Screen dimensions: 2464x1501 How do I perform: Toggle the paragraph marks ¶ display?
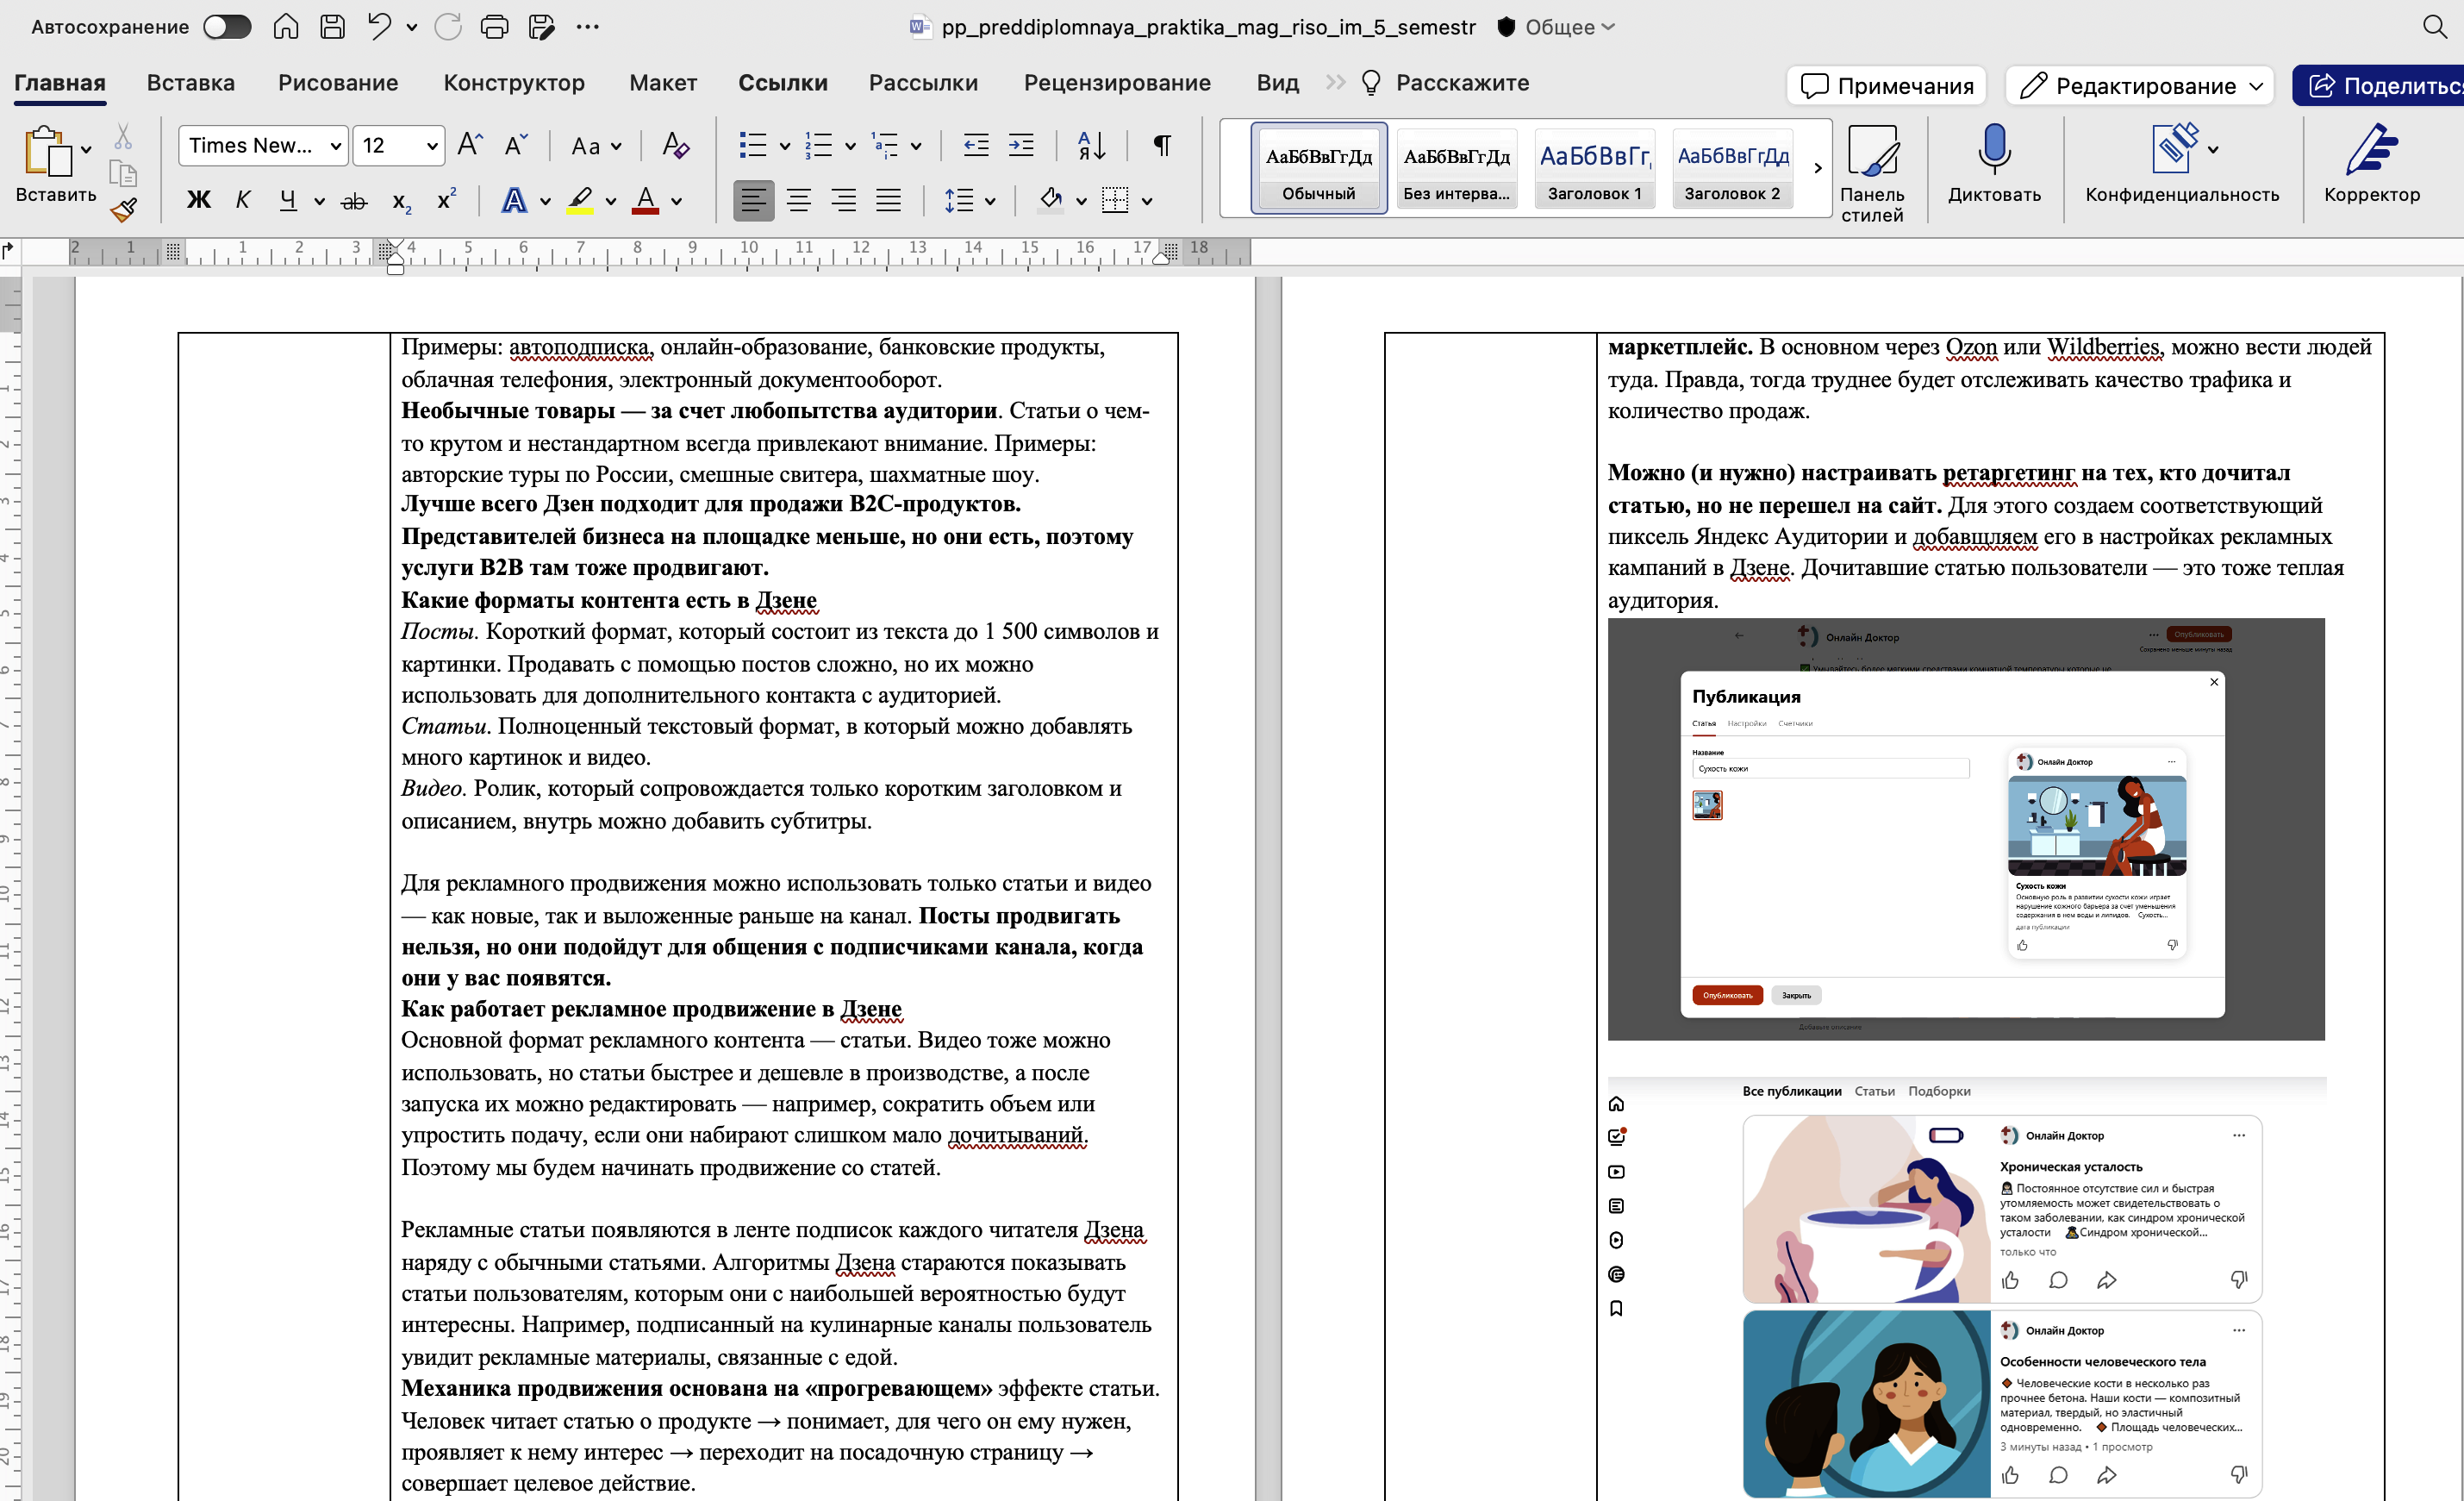[1162, 146]
